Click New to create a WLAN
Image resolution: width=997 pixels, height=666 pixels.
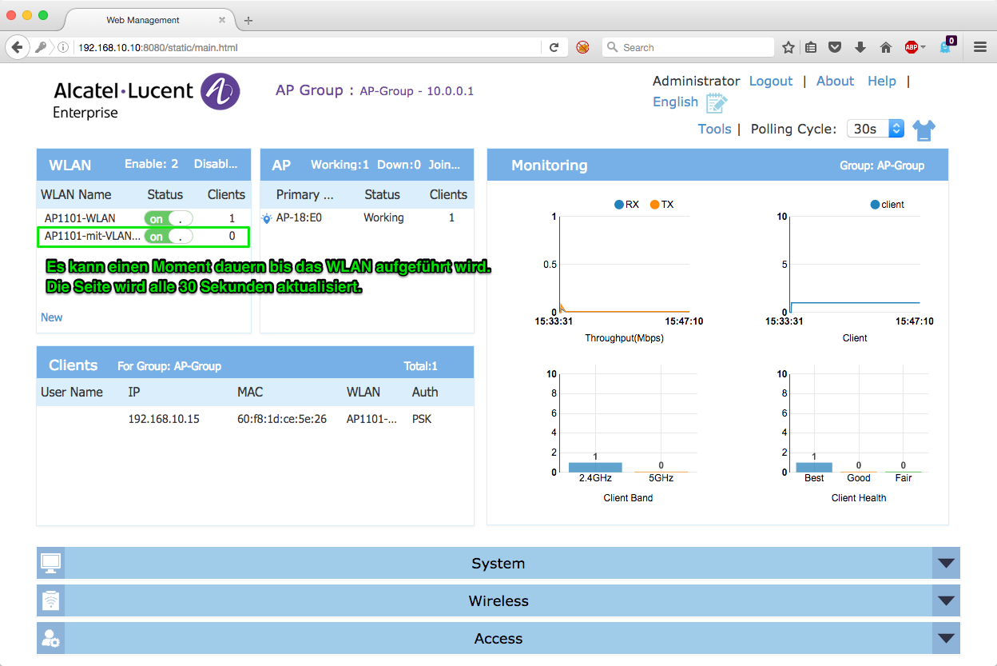[x=52, y=317]
